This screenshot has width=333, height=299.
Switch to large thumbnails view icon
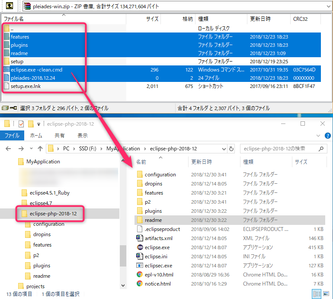pos(326,294)
